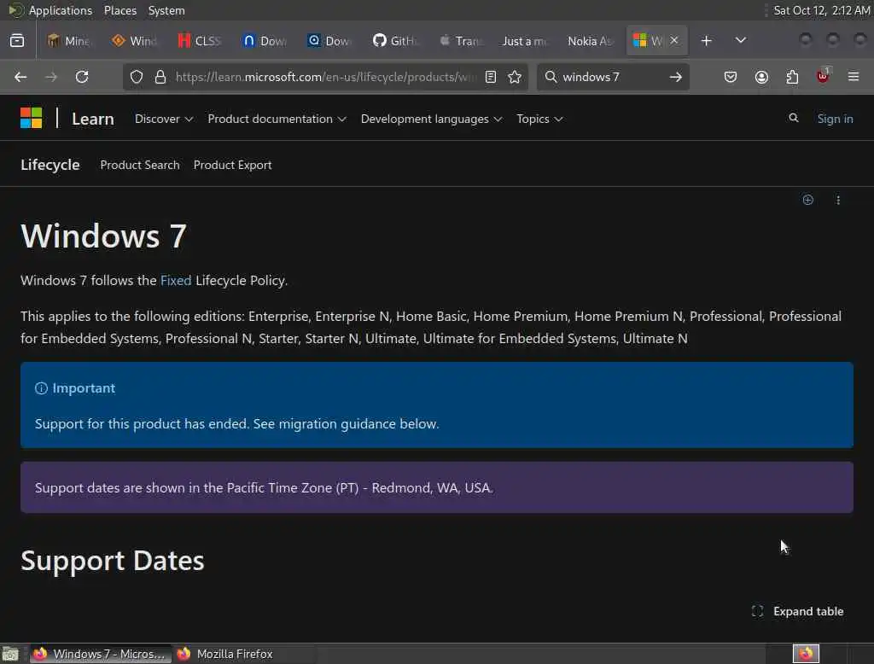Switch to the Nokia As tab
The width and height of the screenshot is (874, 664).
click(590, 41)
